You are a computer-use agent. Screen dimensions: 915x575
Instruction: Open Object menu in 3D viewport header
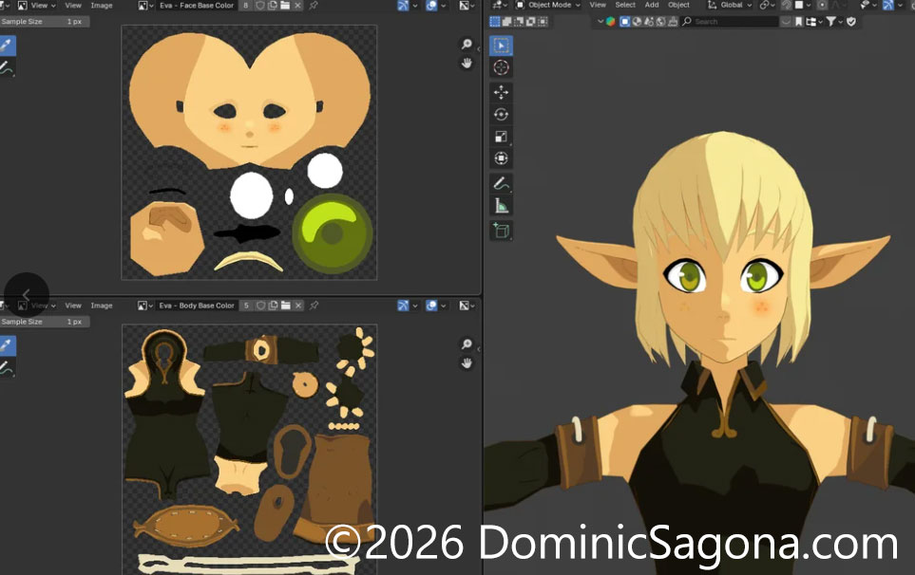(678, 5)
